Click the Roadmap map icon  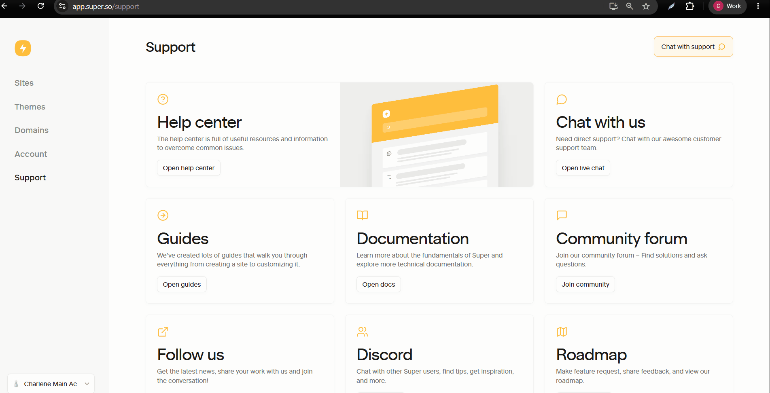(x=562, y=332)
